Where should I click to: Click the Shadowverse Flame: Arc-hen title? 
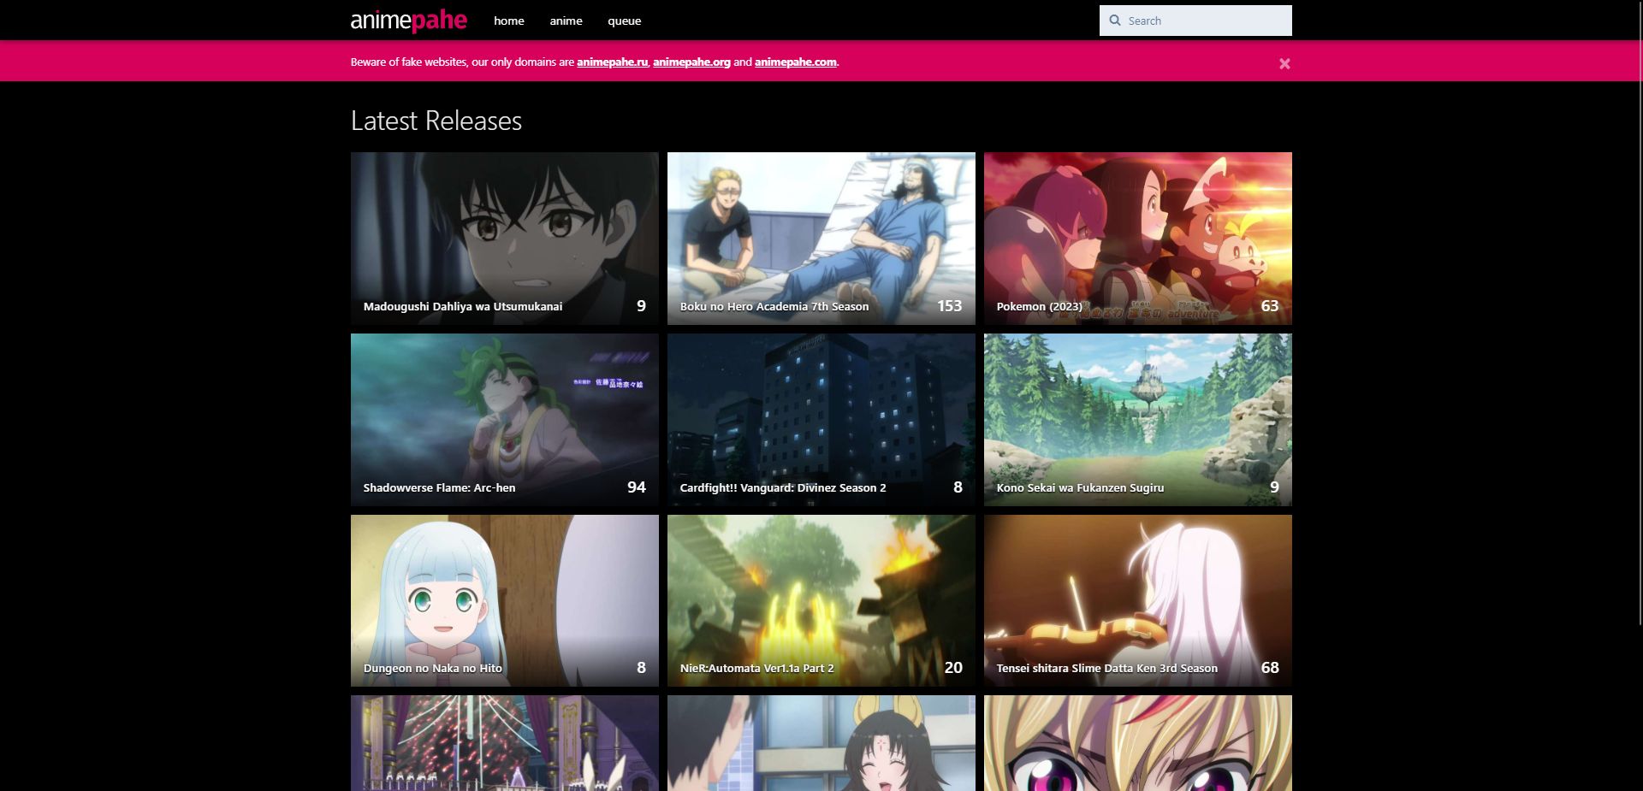tap(439, 487)
